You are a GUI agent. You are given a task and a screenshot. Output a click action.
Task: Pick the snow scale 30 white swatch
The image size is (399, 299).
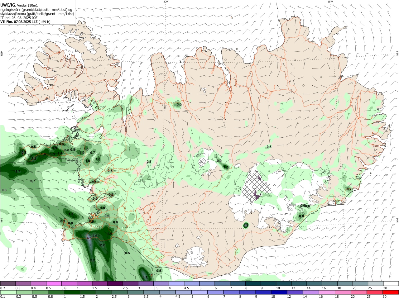(391, 284)
